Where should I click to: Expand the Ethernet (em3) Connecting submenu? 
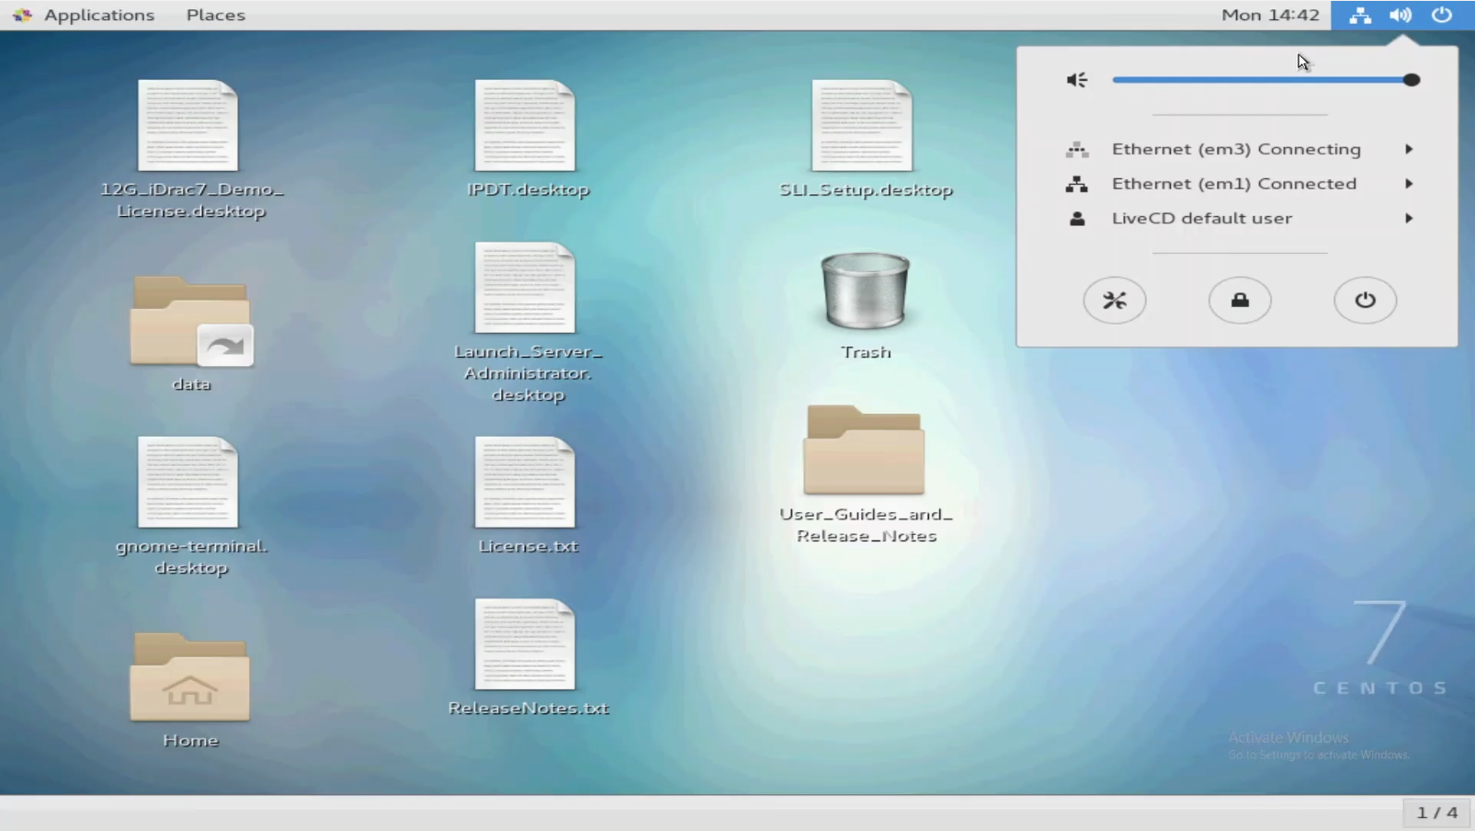click(1237, 149)
